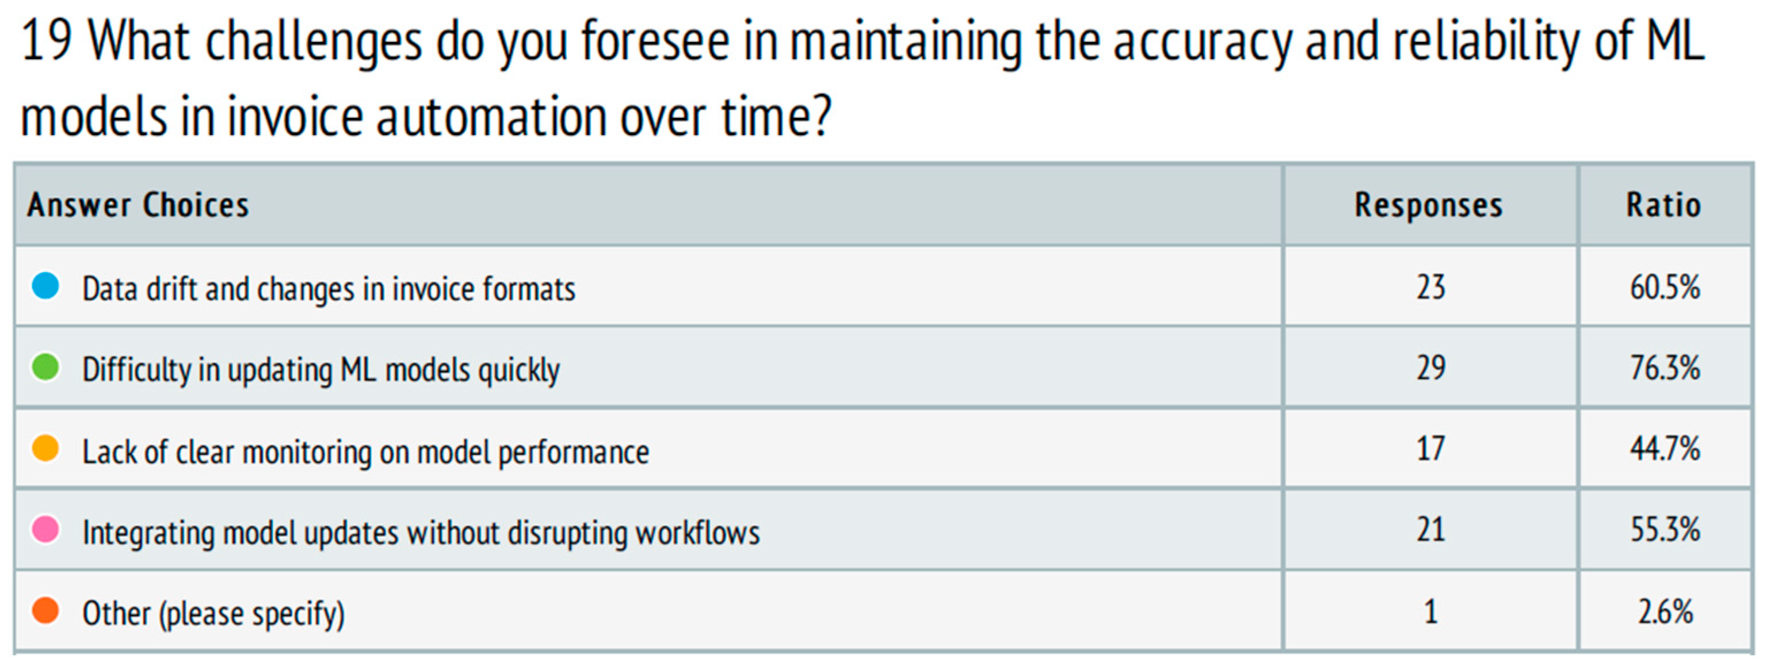Click the 29 responses cell
This screenshot has width=1767, height=670.
[x=1430, y=368]
